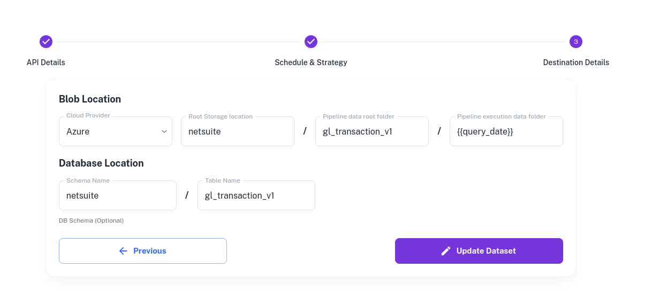Focus the Root Storage location field
This screenshot has width=652, height=307.
238,131
